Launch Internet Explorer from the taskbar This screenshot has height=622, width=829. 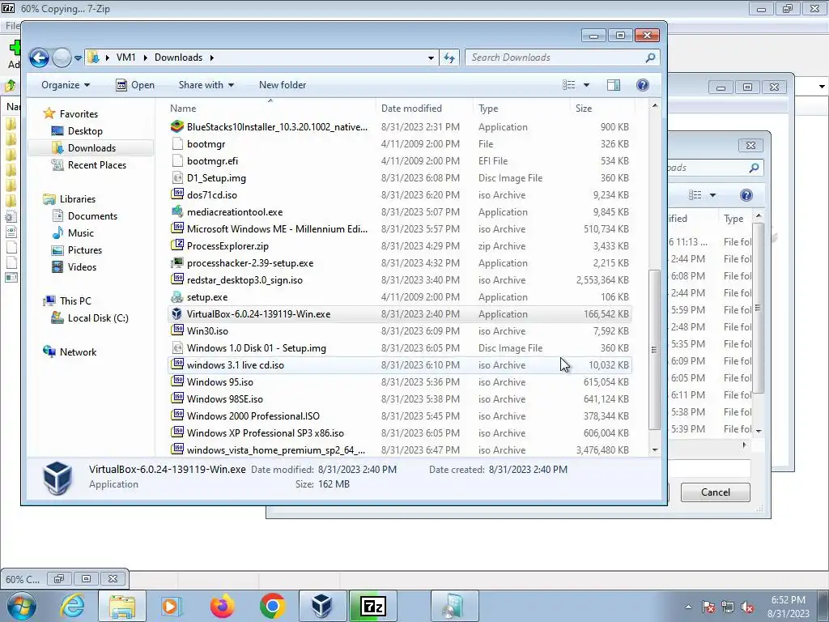click(x=72, y=606)
